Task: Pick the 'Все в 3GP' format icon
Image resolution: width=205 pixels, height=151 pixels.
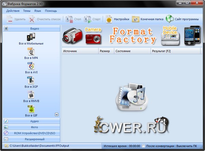Action: tap(31, 80)
